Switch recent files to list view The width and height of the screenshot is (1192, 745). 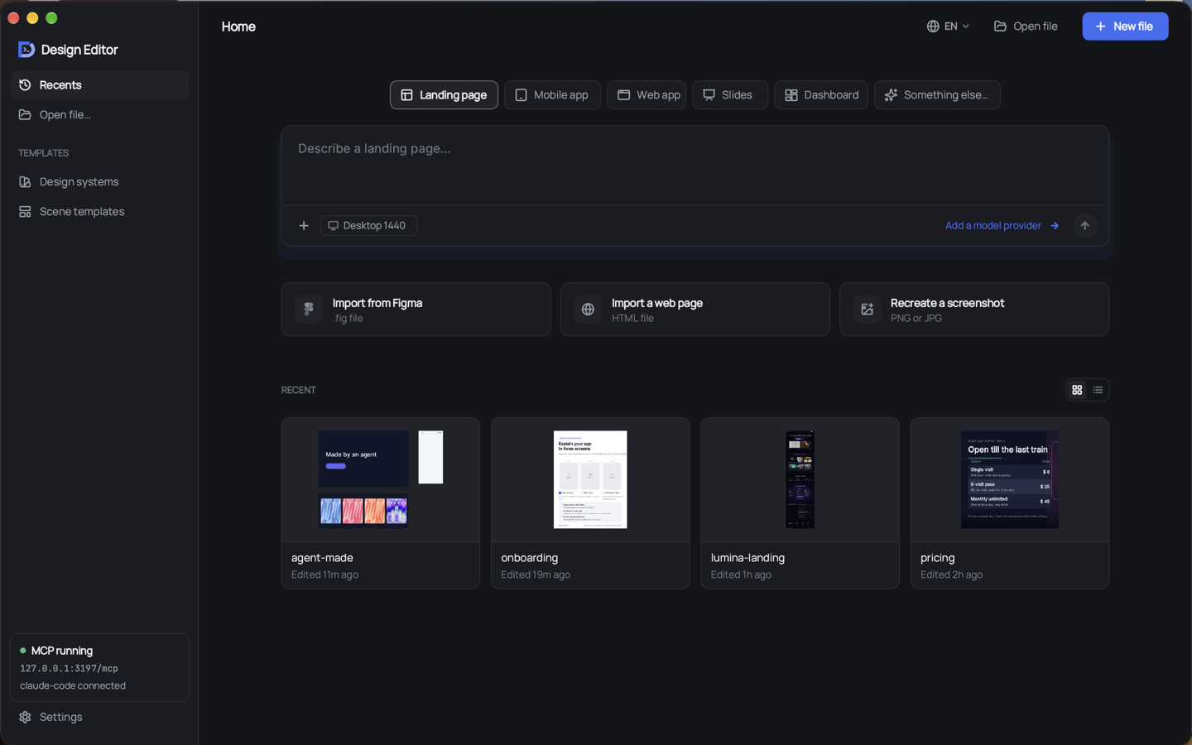(x=1098, y=390)
